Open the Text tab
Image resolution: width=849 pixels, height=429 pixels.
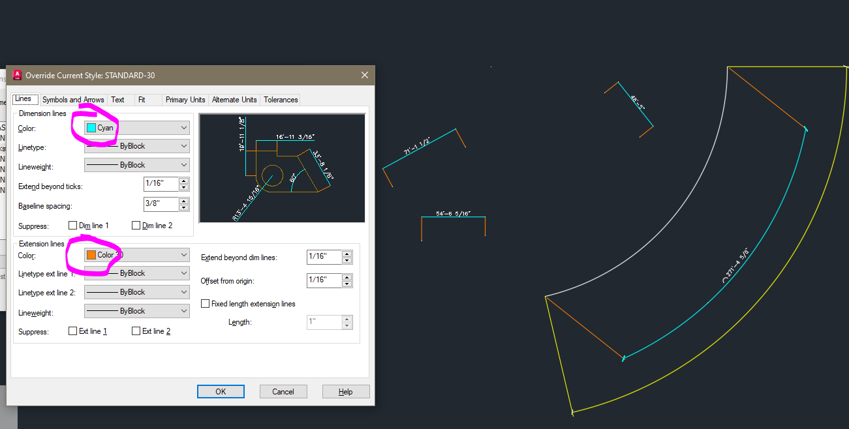click(117, 99)
